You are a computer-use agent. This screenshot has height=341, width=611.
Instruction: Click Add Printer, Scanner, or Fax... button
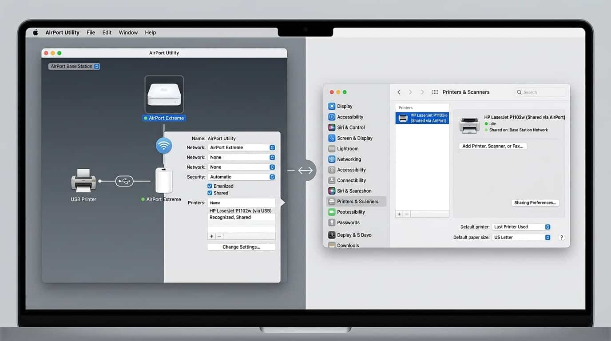[x=493, y=146]
